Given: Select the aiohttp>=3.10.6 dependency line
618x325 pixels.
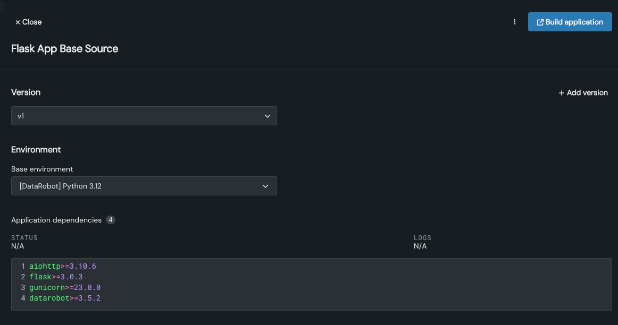Looking at the screenshot, I should [x=63, y=266].
